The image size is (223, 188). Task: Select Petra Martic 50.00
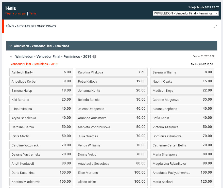[41, 136]
